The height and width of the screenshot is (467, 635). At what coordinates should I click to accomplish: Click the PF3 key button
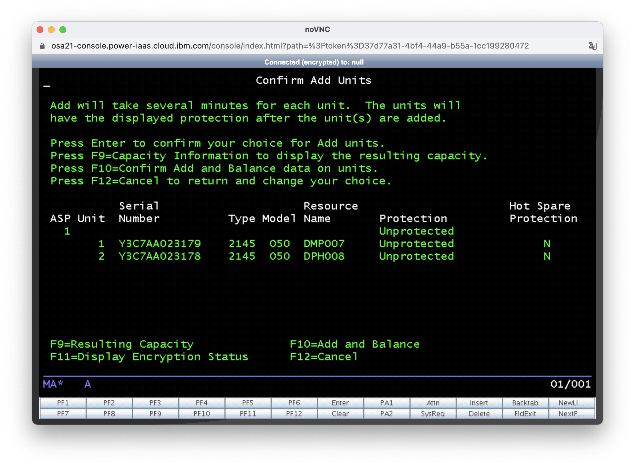(155, 403)
